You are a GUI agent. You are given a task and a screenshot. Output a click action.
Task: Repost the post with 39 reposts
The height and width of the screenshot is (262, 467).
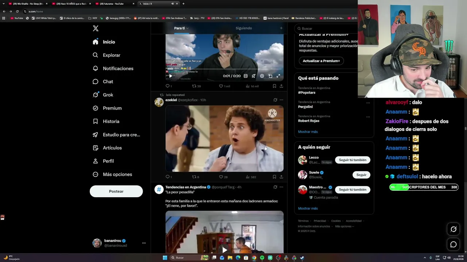[196, 86]
